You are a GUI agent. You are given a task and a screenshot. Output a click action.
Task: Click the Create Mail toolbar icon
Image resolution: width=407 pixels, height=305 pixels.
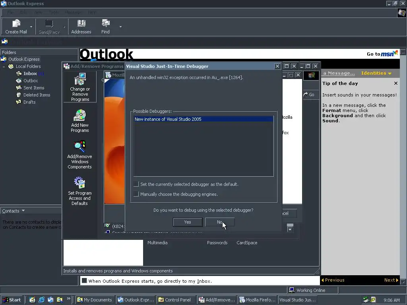coord(16,23)
